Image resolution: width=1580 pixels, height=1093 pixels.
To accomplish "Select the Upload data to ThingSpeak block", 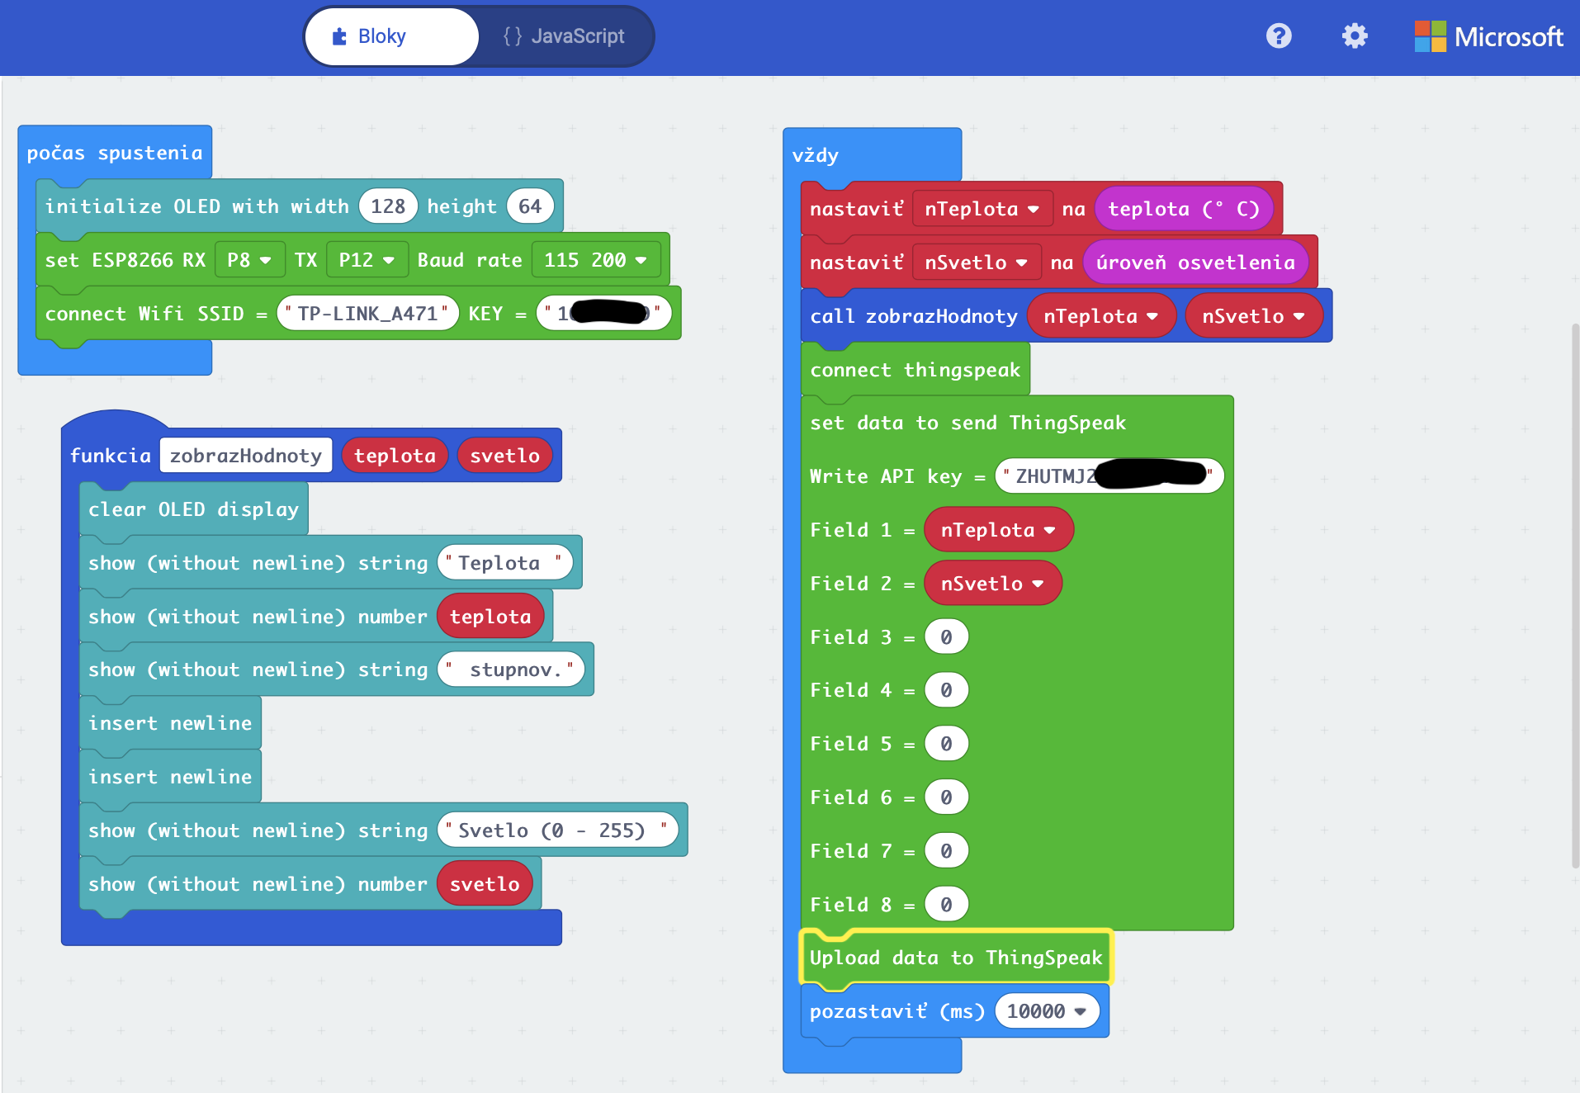I will point(955,958).
